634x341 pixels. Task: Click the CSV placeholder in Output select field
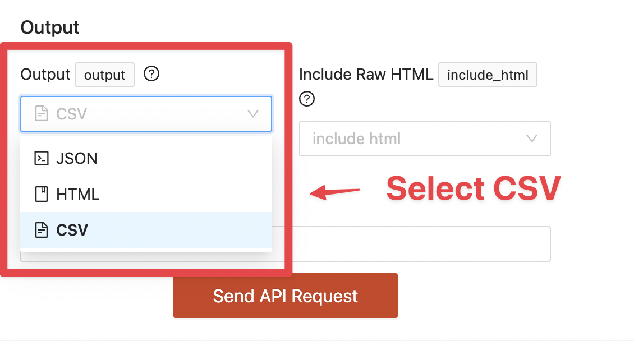[72, 114]
